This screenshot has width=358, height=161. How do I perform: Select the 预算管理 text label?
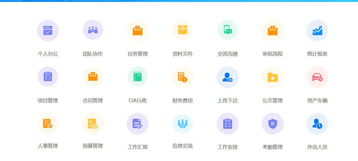tap(93, 146)
